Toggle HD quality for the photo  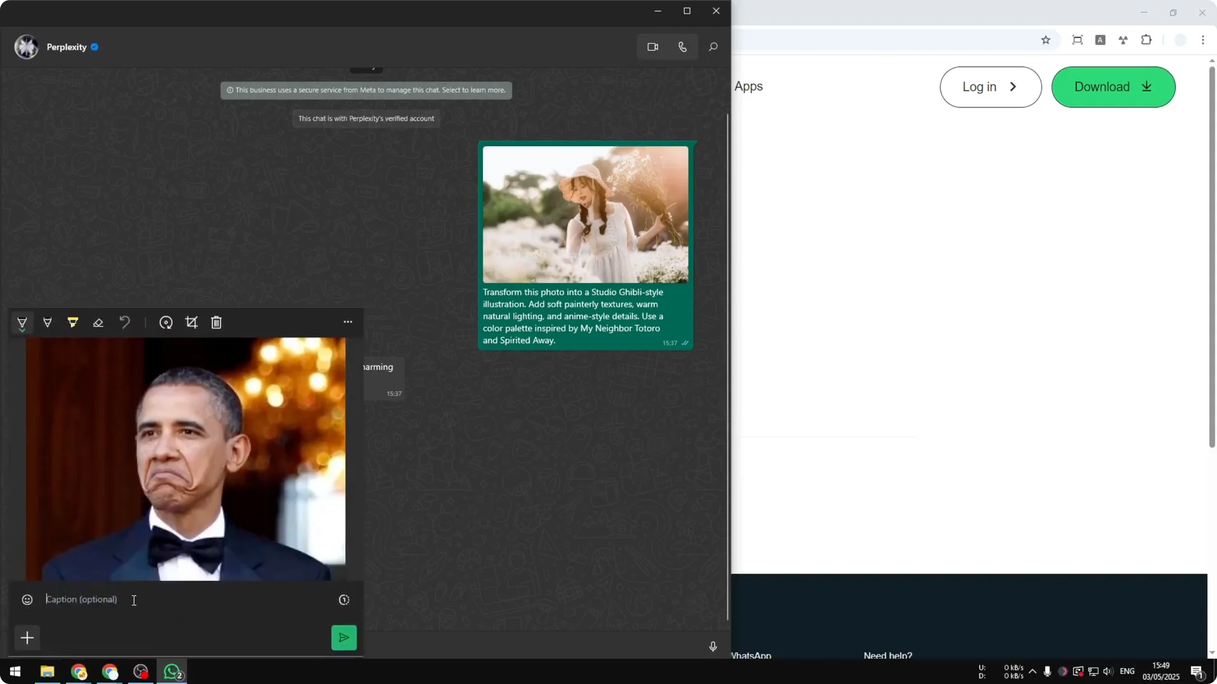pos(344,600)
